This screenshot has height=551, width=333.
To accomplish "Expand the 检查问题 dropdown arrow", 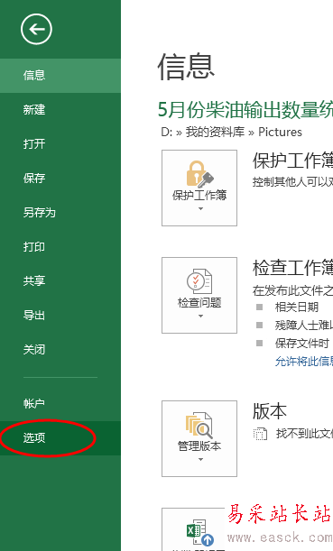I will pos(200,317).
